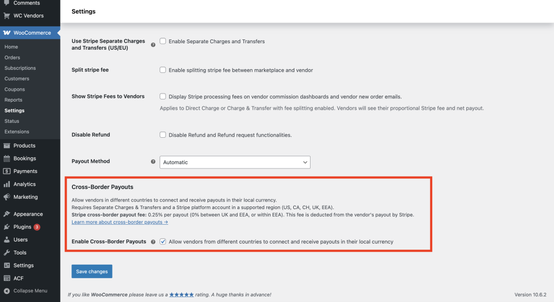Go to WooCommerce Orders
Viewport: 554px width, 302px height.
click(x=12, y=57)
